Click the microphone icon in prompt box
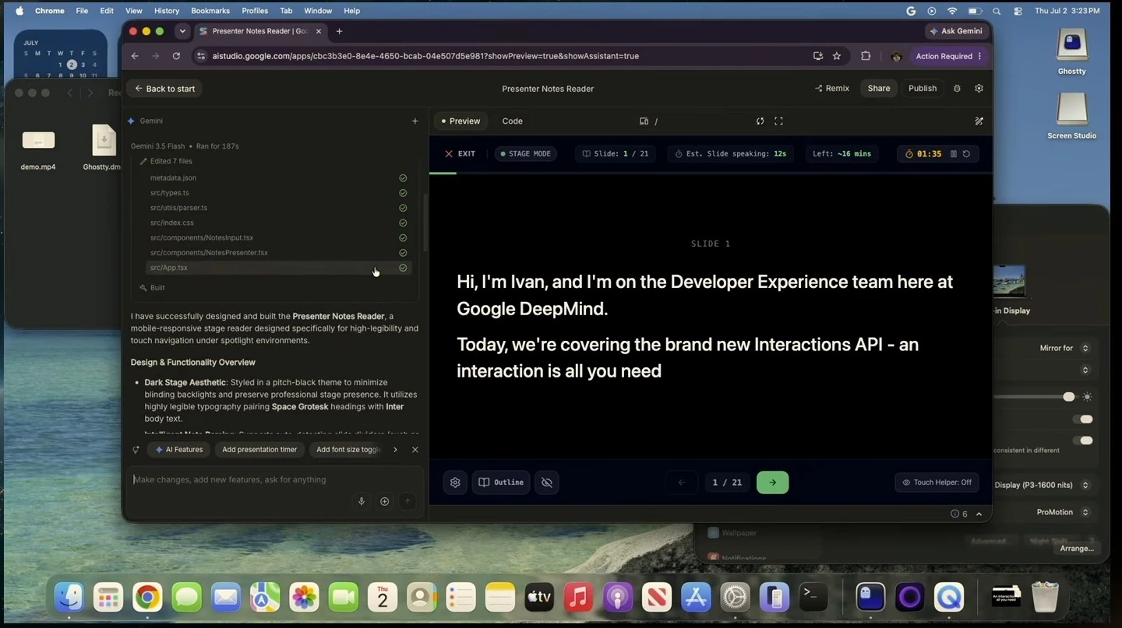 coord(362,502)
